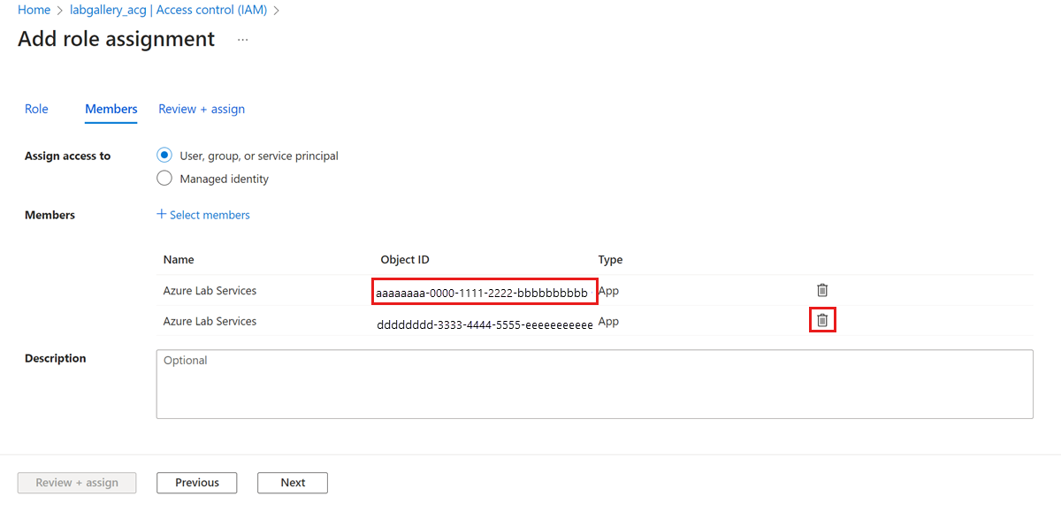Viewport: 1061px width, 511px height.
Task: Click the Previous button
Action: [x=197, y=483]
